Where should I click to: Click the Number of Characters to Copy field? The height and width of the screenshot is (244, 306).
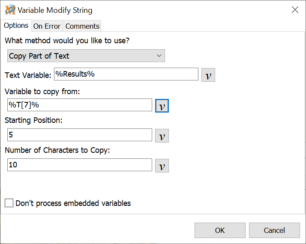(80, 165)
